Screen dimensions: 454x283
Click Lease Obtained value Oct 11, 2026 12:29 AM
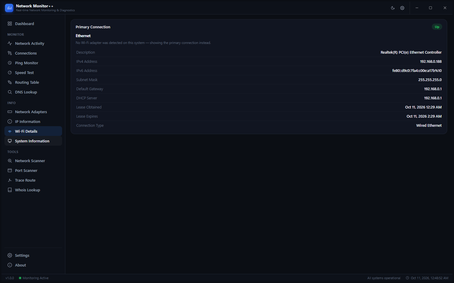(x=423, y=107)
